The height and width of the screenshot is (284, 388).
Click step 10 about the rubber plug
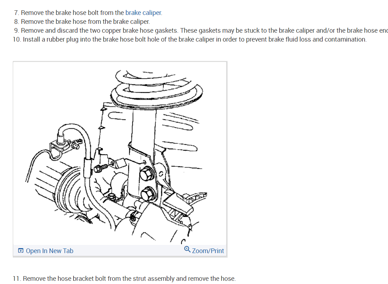(x=189, y=39)
